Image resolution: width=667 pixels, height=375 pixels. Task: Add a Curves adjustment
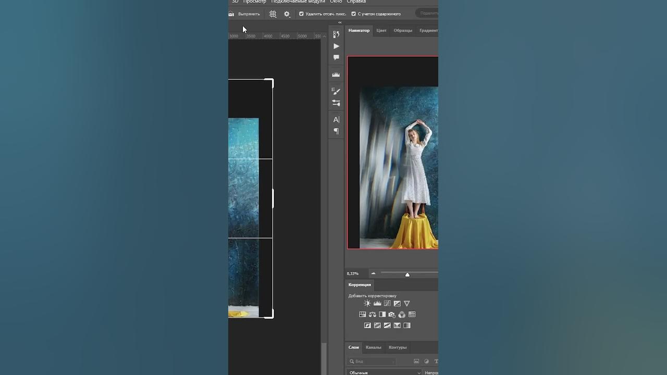click(x=387, y=303)
